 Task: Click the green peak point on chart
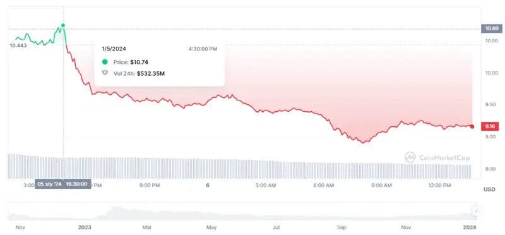(63, 25)
